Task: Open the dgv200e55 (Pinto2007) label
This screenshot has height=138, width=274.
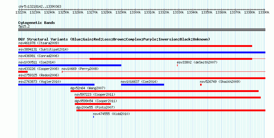Action: (x=95, y=107)
